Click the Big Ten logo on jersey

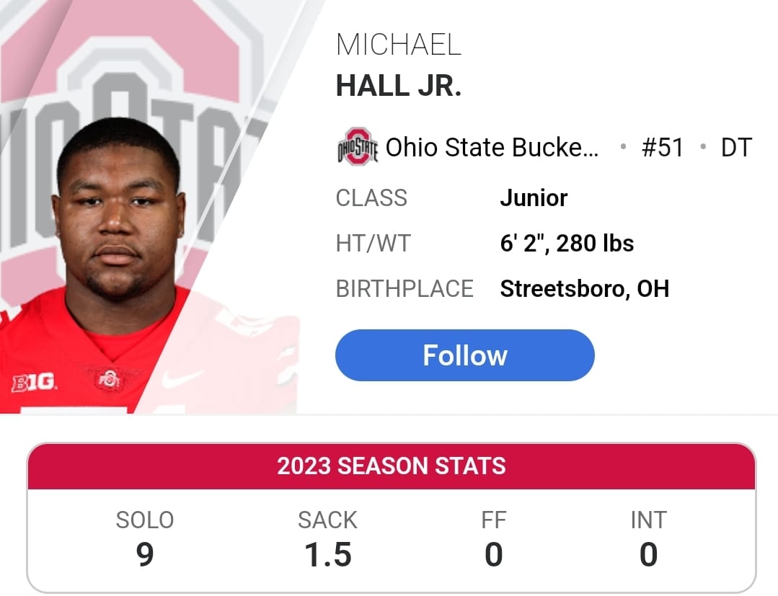click(x=34, y=383)
